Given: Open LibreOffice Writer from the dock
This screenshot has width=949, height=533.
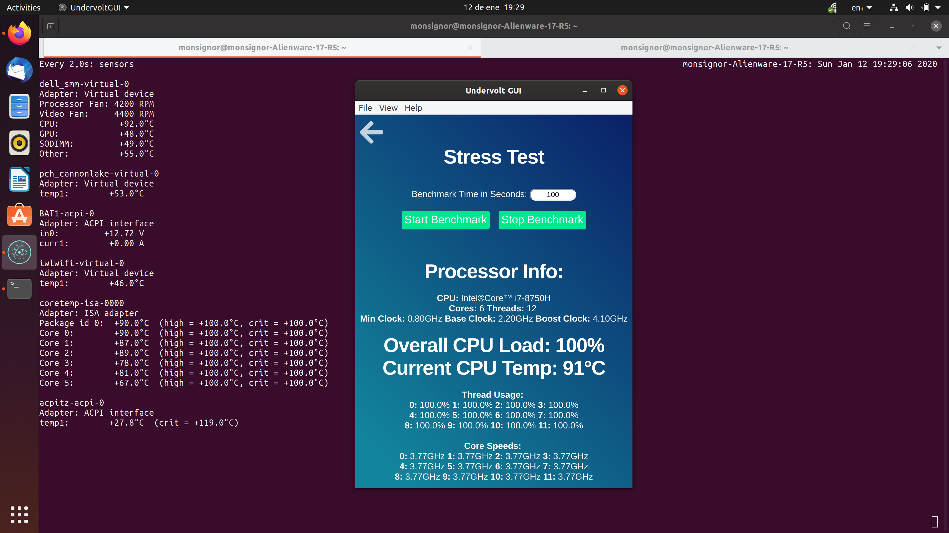Looking at the screenshot, I should pyautogui.click(x=19, y=179).
